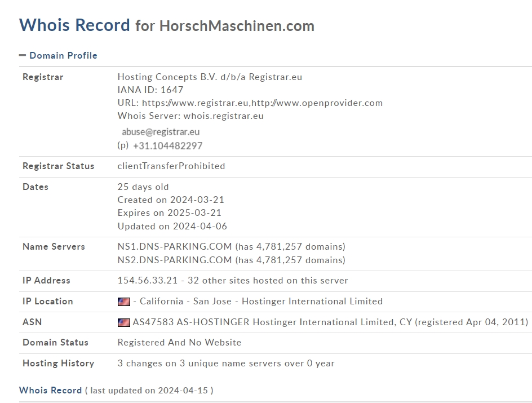532x403 pixels.
Task: Click the Dates row label
Action: [x=36, y=187]
